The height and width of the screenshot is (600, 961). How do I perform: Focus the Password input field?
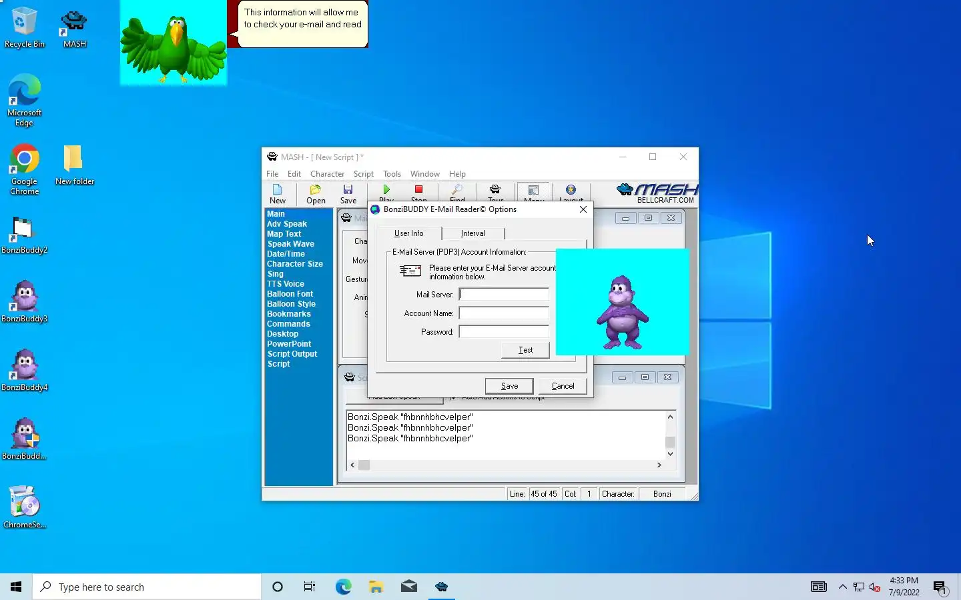pos(504,332)
